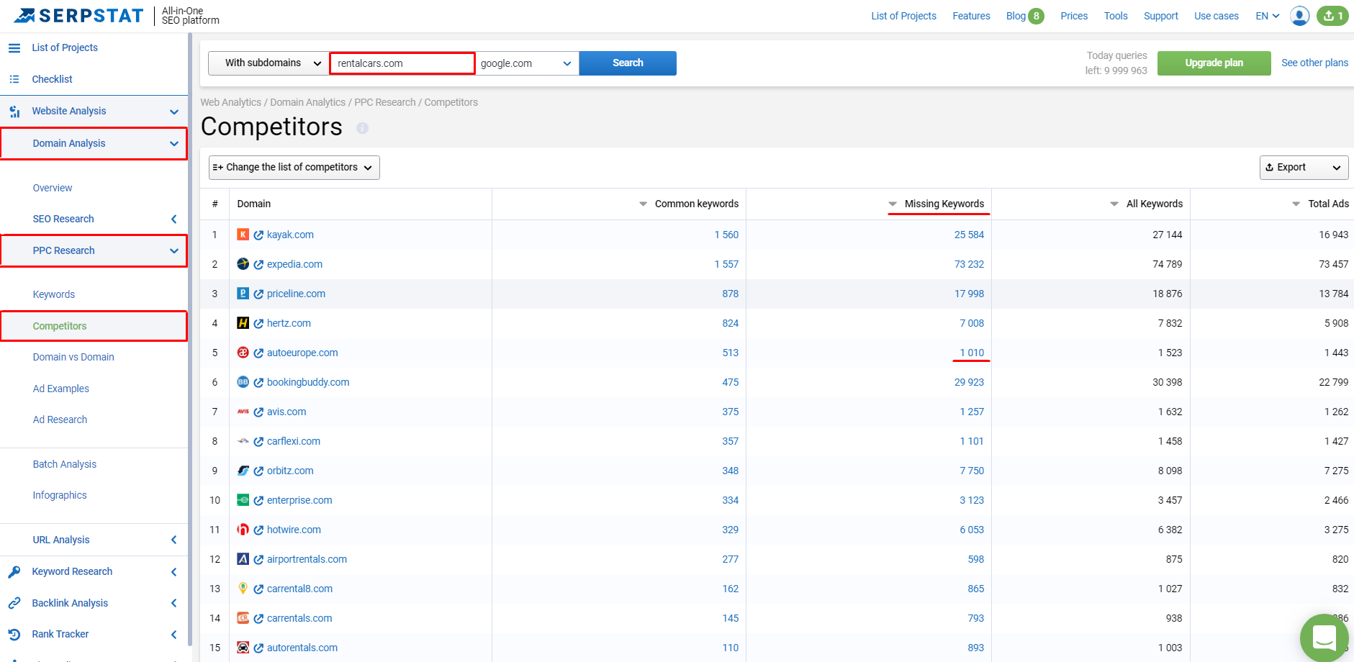Select Competitors in PPC Research menu
Image resolution: width=1354 pixels, height=662 pixels.
tap(60, 326)
